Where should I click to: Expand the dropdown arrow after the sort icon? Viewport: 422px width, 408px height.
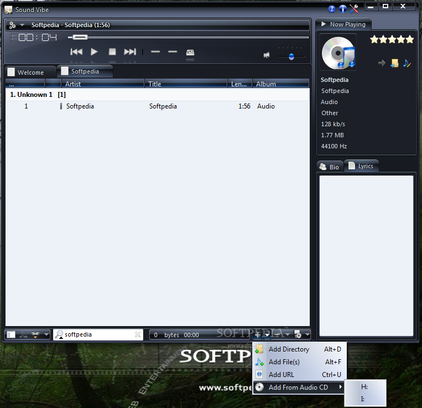coord(46,335)
